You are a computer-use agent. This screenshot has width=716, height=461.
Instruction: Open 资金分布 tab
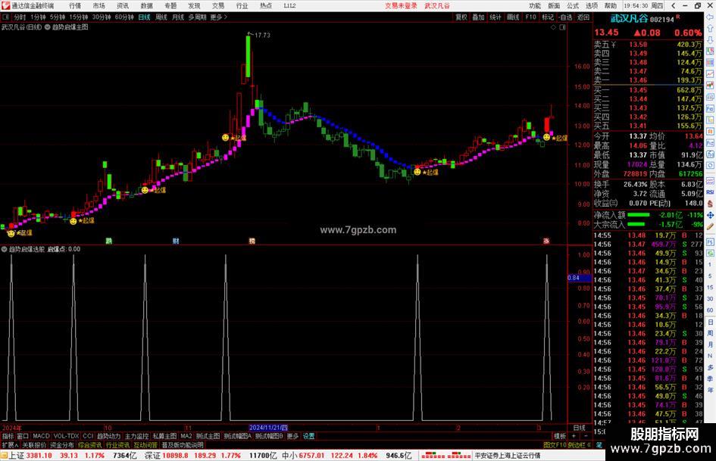pyautogui.click(x=61, y=444)
